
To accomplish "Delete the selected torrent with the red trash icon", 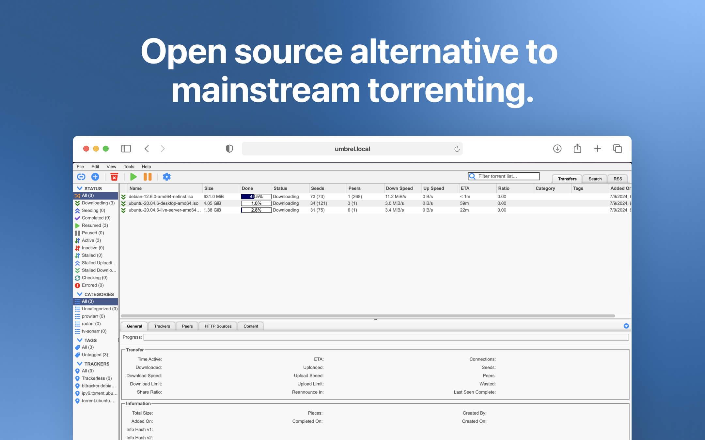I will click(115, 177).
